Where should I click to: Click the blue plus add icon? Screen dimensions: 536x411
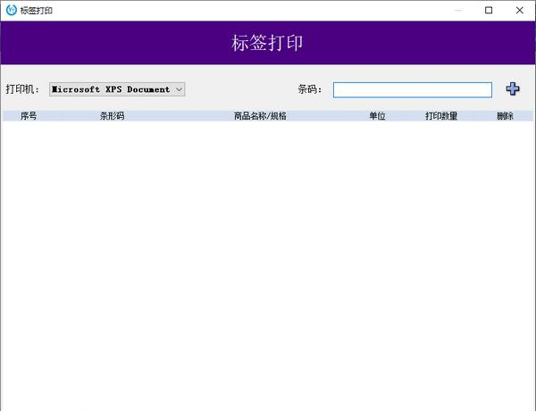click(x=513, y=89)
